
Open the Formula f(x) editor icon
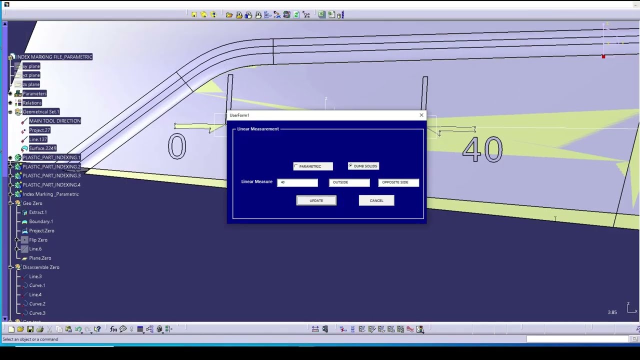click(113, 329)
